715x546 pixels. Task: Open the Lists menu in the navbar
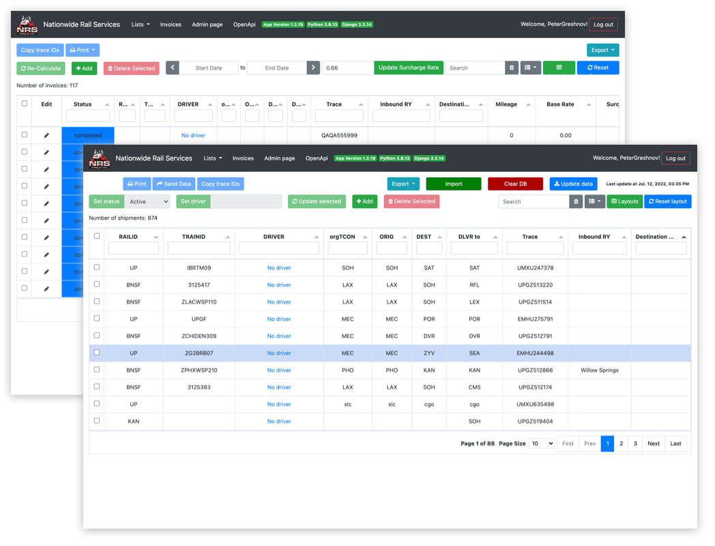(212, 158)
